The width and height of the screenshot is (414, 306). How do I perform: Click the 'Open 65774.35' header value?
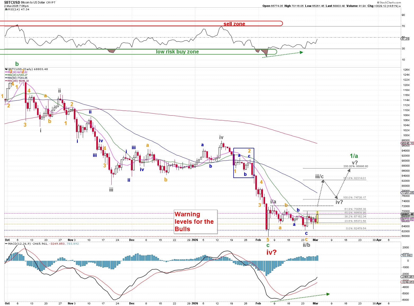tap(273, 6)
